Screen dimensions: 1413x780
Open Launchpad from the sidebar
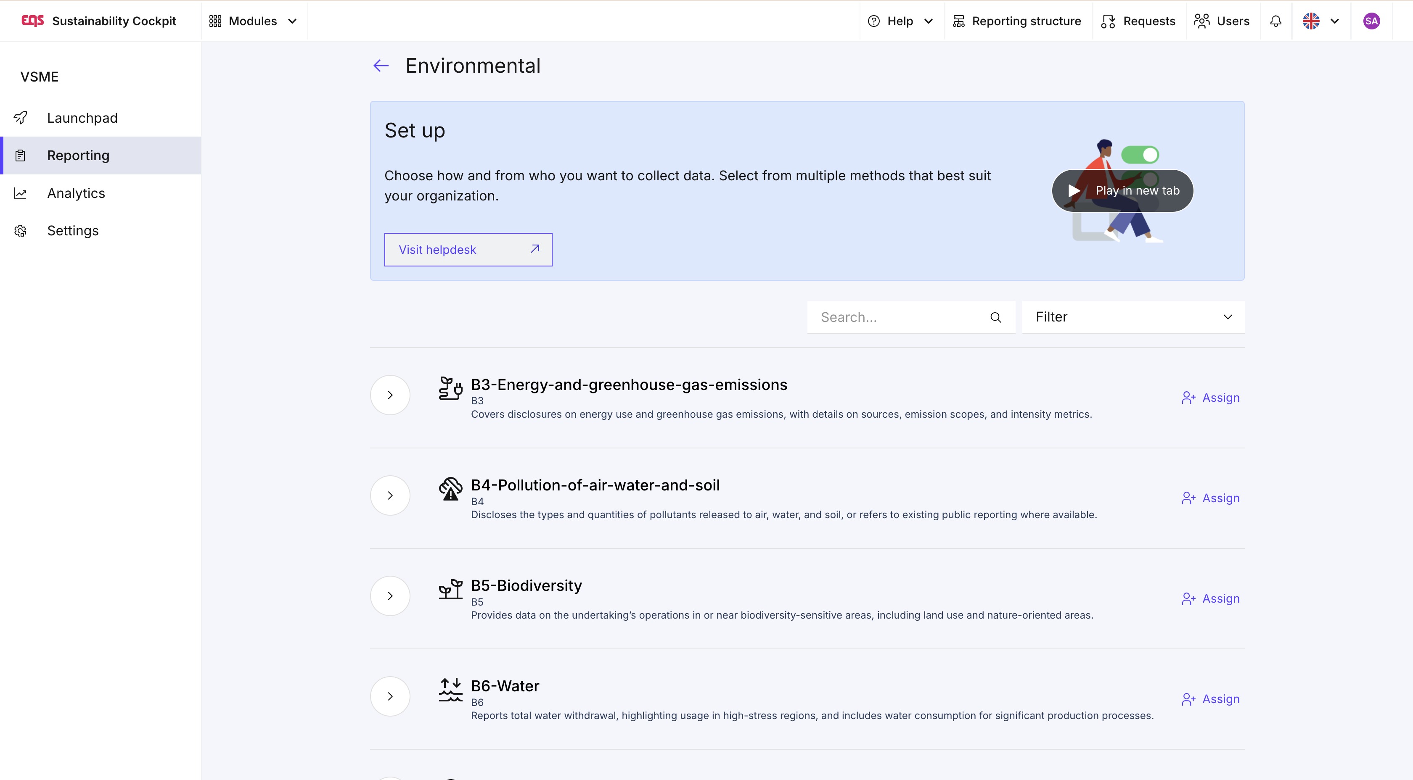point(82,118)
